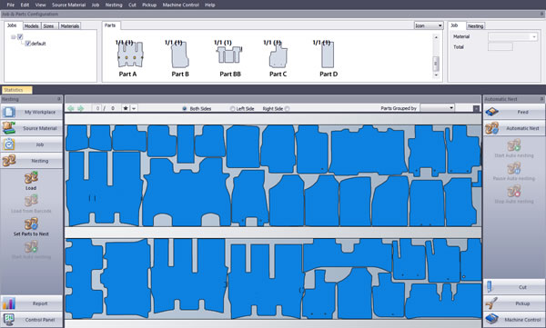Click the Feed icon
Image resolution: width=546 pixels, height=328 pixels.
coord(492,112)
